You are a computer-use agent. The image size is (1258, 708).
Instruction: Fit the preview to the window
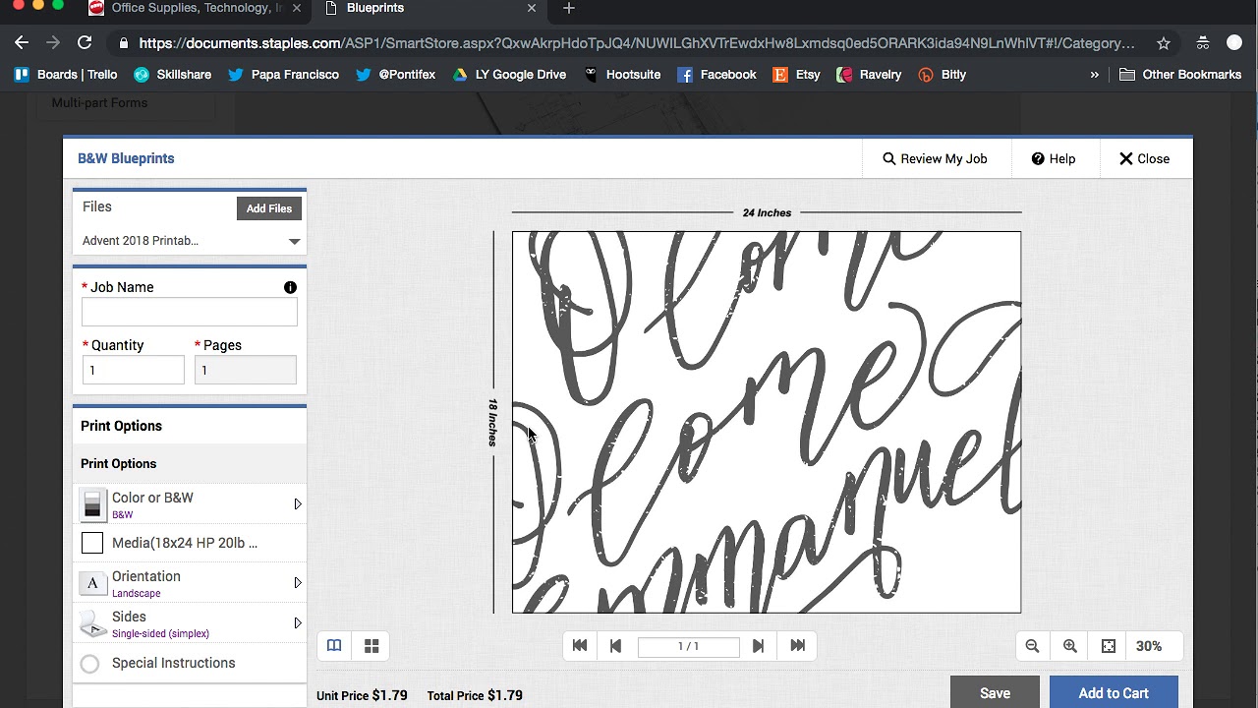[1109, 646]
